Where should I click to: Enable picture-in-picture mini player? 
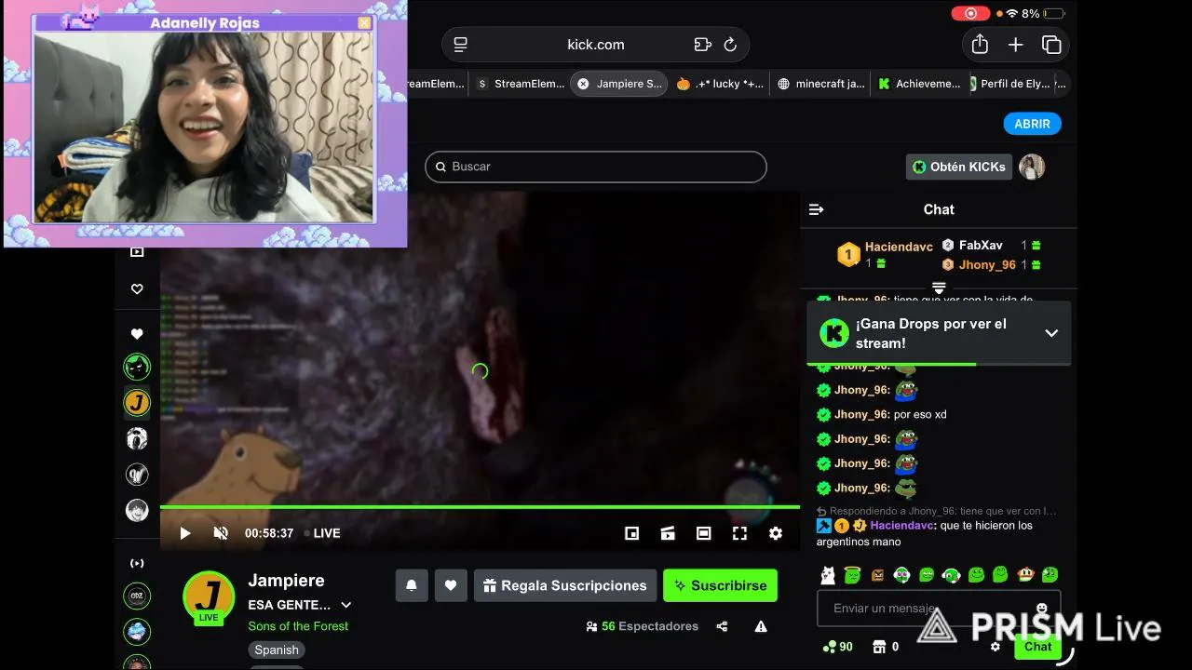pos(631,533)
